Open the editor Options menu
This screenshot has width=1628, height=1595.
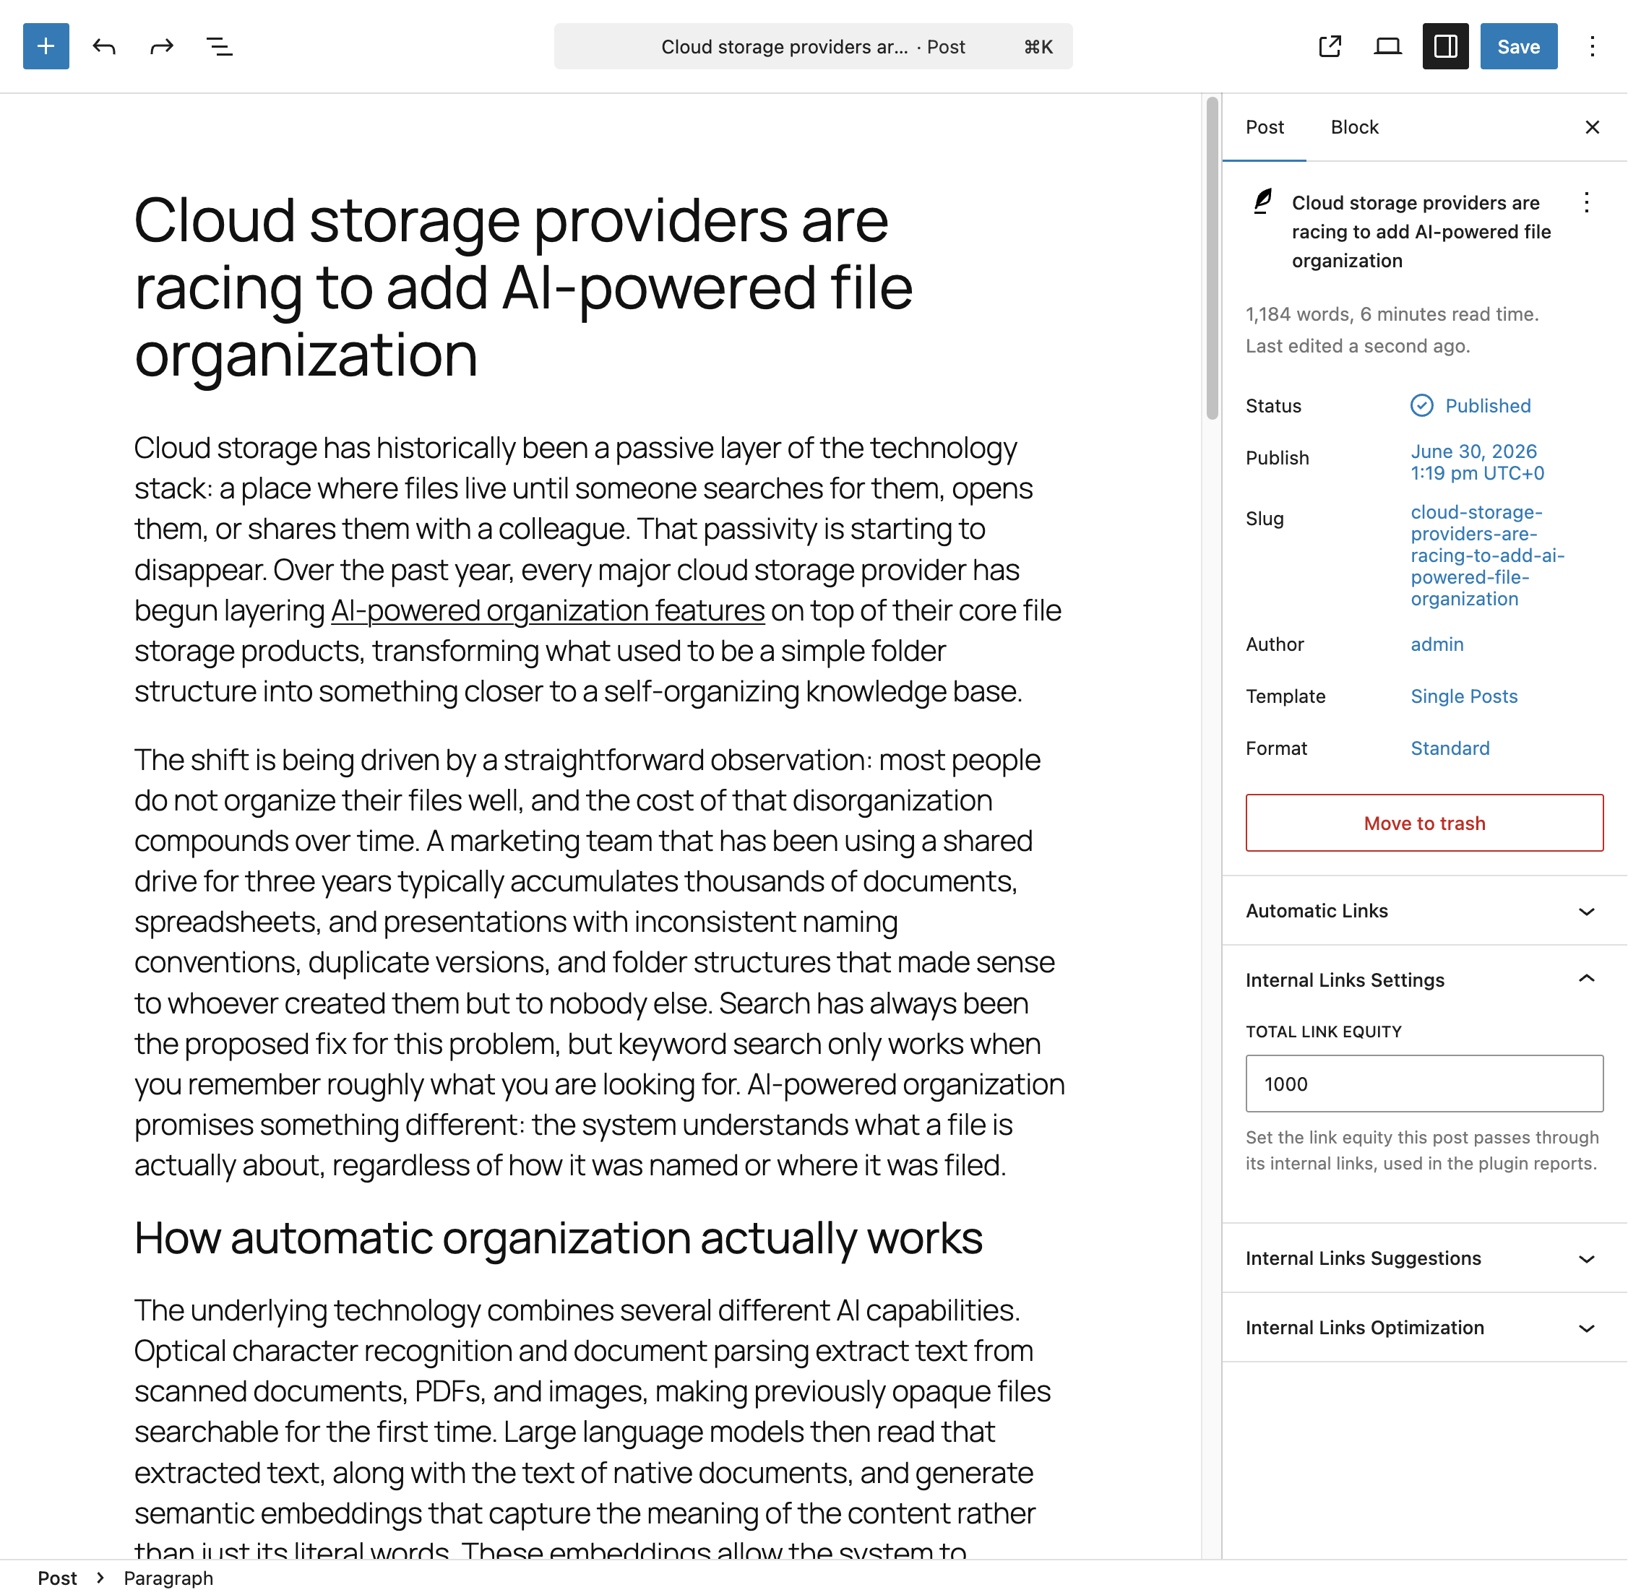coord(1592,46)
